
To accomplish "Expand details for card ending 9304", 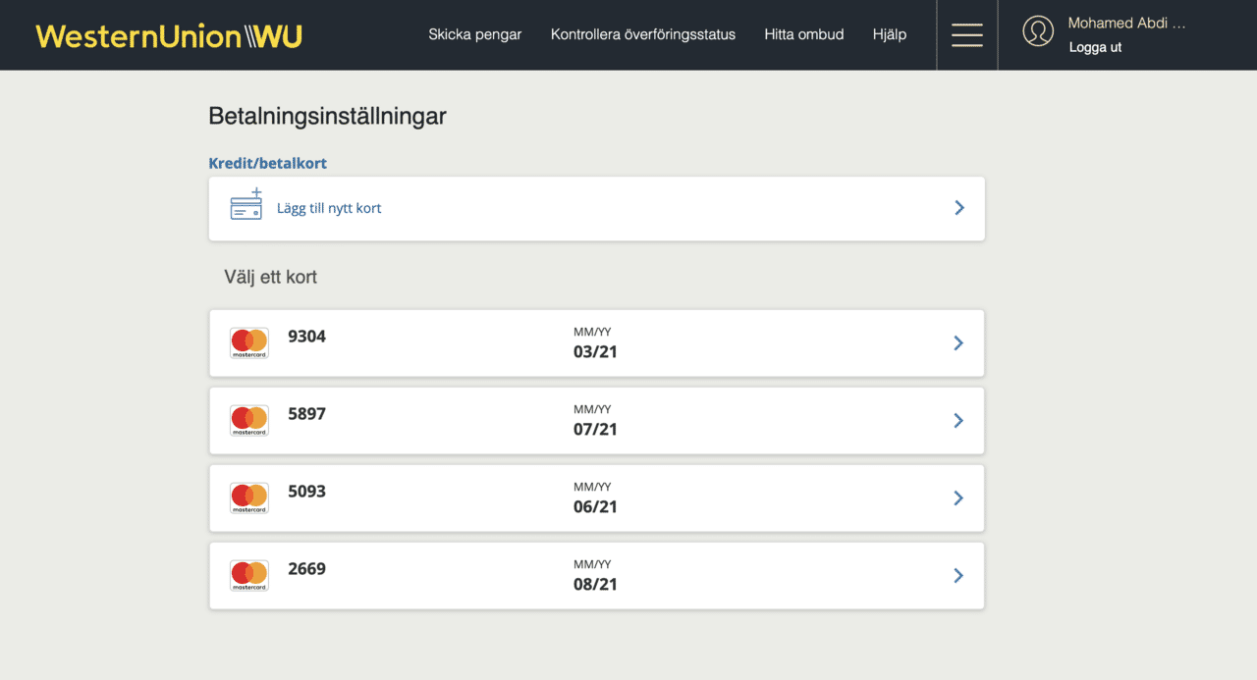I will tap(957, 342).
